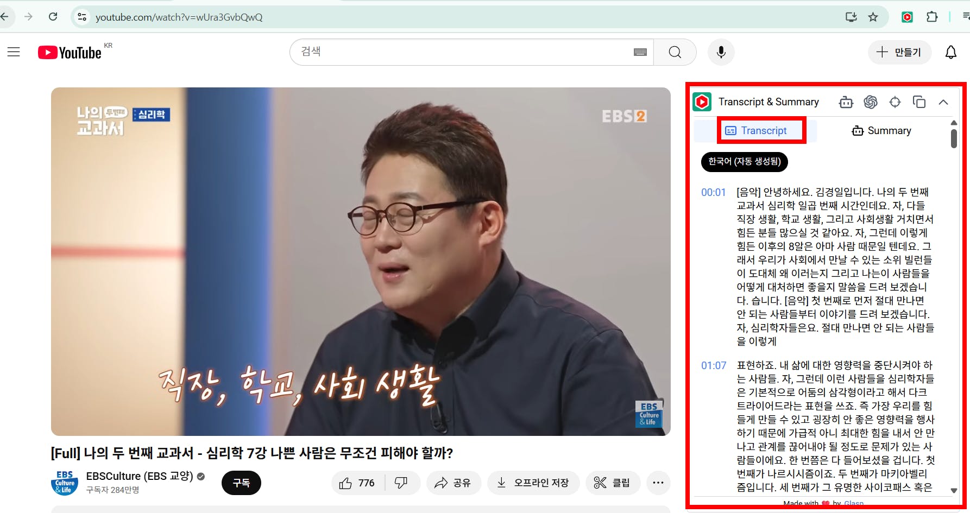The width and height of the screenshot is (970, 513).
Task: Jump to transcript timestamp 01:07
Action: (713, 365)
